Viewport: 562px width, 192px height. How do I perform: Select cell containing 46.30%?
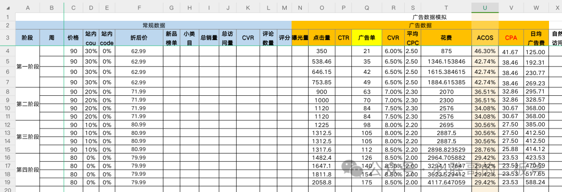(485, 51)
